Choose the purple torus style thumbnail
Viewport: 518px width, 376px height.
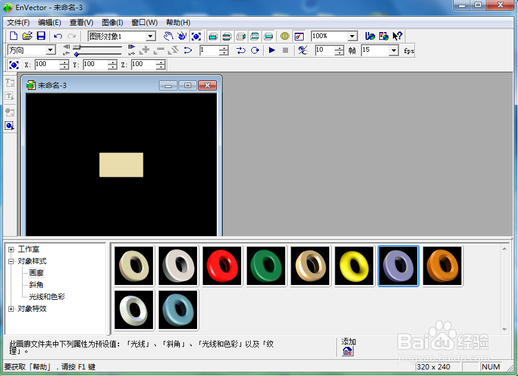tap(398, 266)
